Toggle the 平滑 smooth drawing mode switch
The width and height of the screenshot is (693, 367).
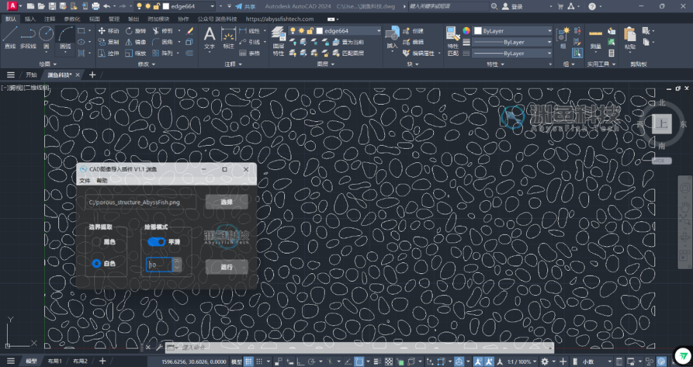click(x=156, y=242)
